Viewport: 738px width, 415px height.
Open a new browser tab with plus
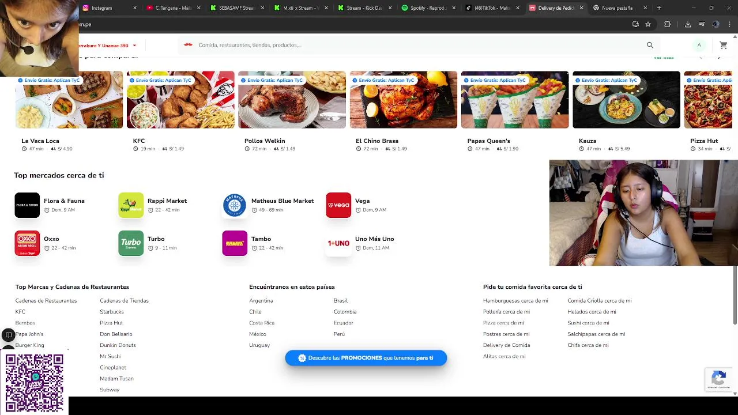[x=659, y=8]
